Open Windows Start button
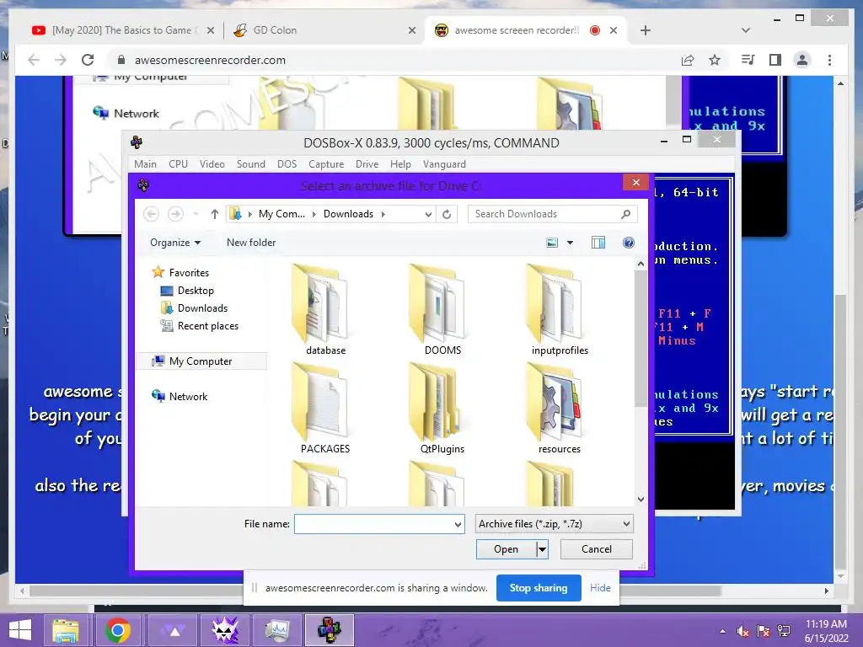Viewport: 863px width, 647px height. [20, 630]
